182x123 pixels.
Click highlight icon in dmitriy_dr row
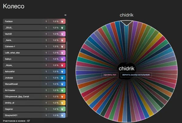(x=62, y=103)
